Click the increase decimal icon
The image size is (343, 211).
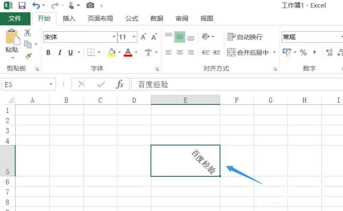pyautogui.click(x=329, y=52)
